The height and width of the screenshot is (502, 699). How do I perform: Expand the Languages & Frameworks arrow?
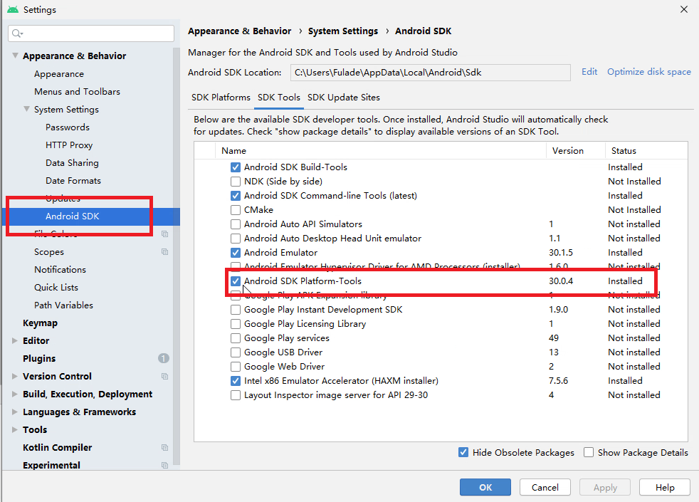tap(15, 412)
